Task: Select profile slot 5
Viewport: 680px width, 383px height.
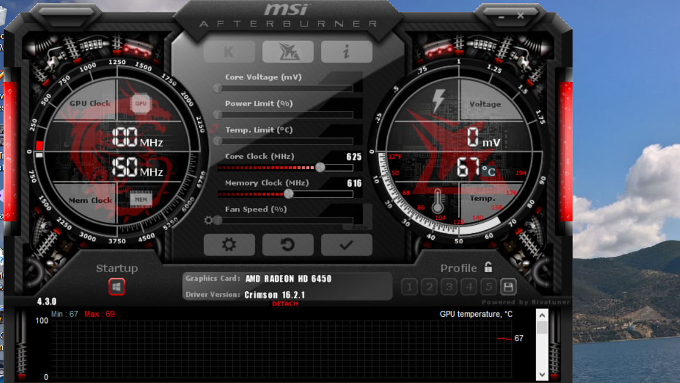Action: (489, 287)
